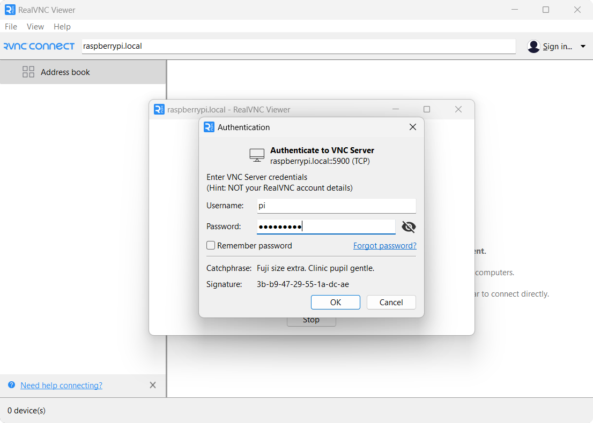Click the RealVNC icon on the Authentication dialog
The height and width of the screenshot is (423, 593).
click(x=209, y=127)
